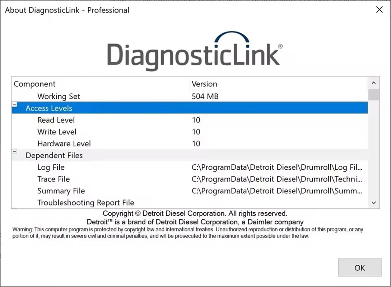391x287 pixels.
Task: Select the Working Set row
Action: (x=190, y=96)
